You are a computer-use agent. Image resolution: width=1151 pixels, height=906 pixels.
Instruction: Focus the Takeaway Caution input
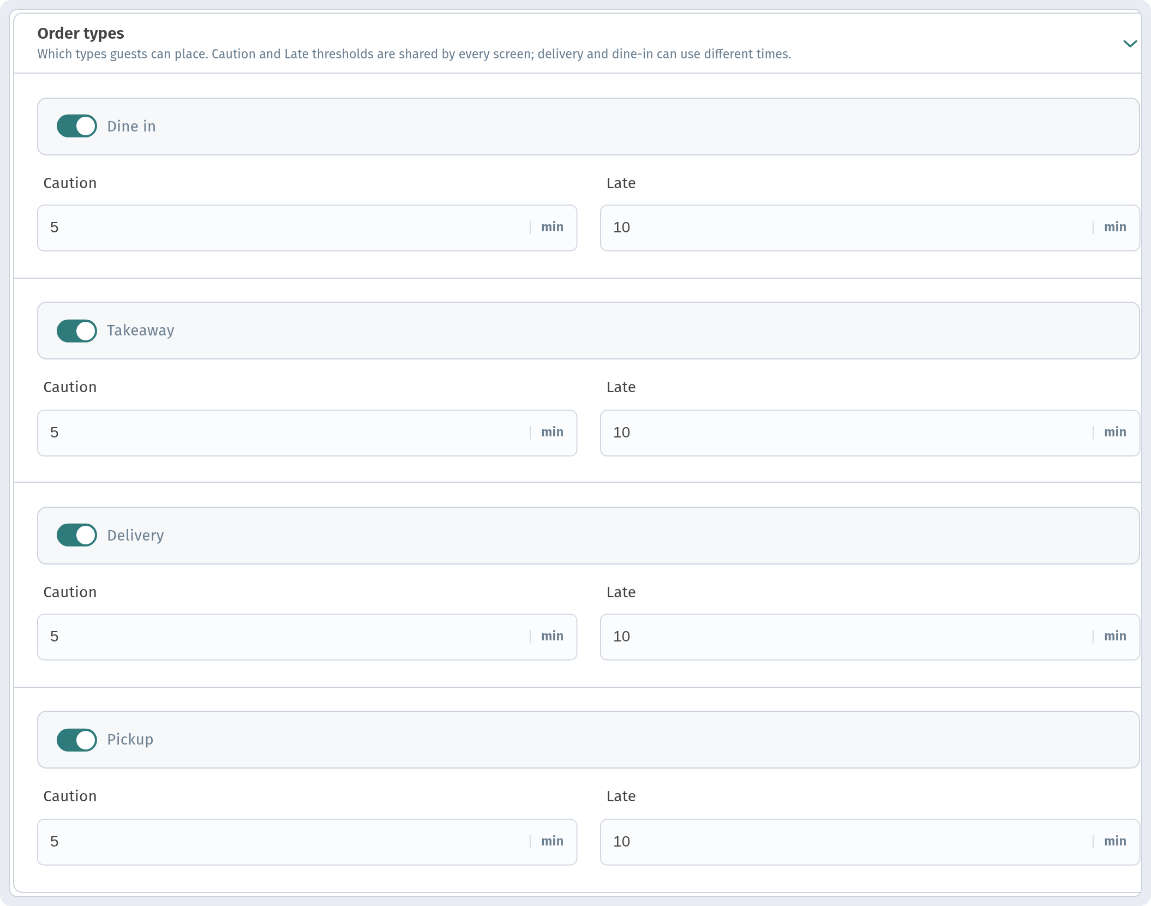(307, 433)
